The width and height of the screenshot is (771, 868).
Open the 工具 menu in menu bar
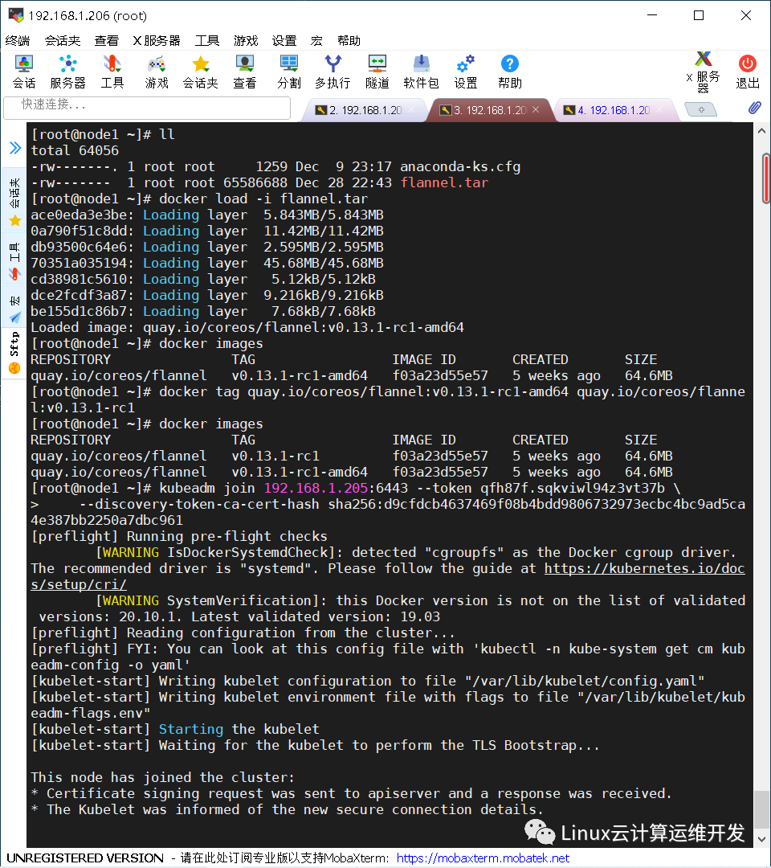tap(207, 40)
